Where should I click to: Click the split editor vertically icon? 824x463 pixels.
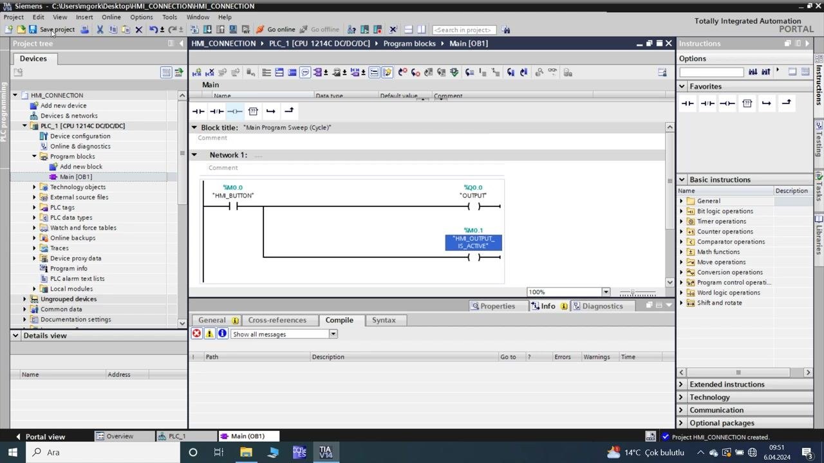coord(421,30)
